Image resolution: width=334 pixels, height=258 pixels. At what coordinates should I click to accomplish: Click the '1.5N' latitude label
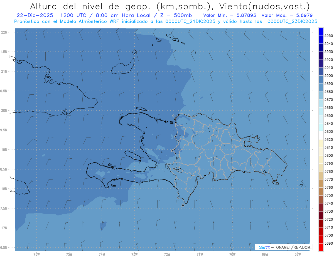[x=4, y=52]
